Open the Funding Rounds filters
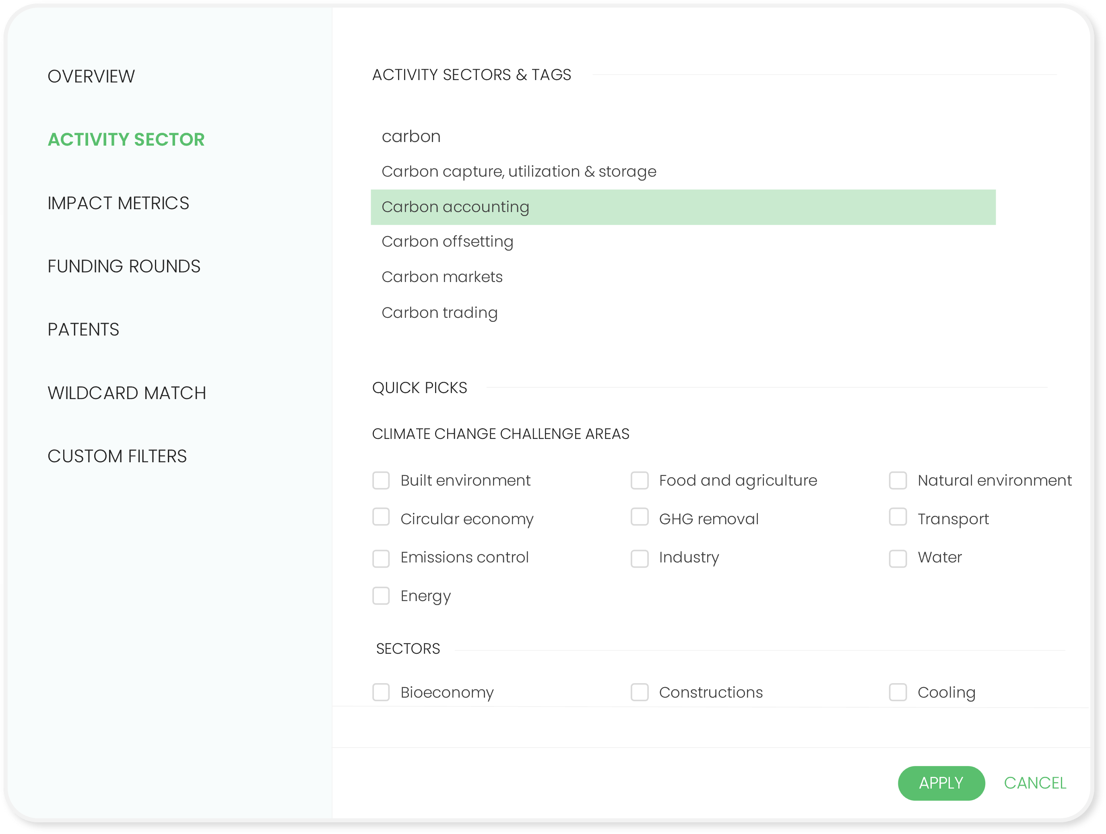This screenshot has height=834, width=1106. pyautogui.click(x=124, y=266)
